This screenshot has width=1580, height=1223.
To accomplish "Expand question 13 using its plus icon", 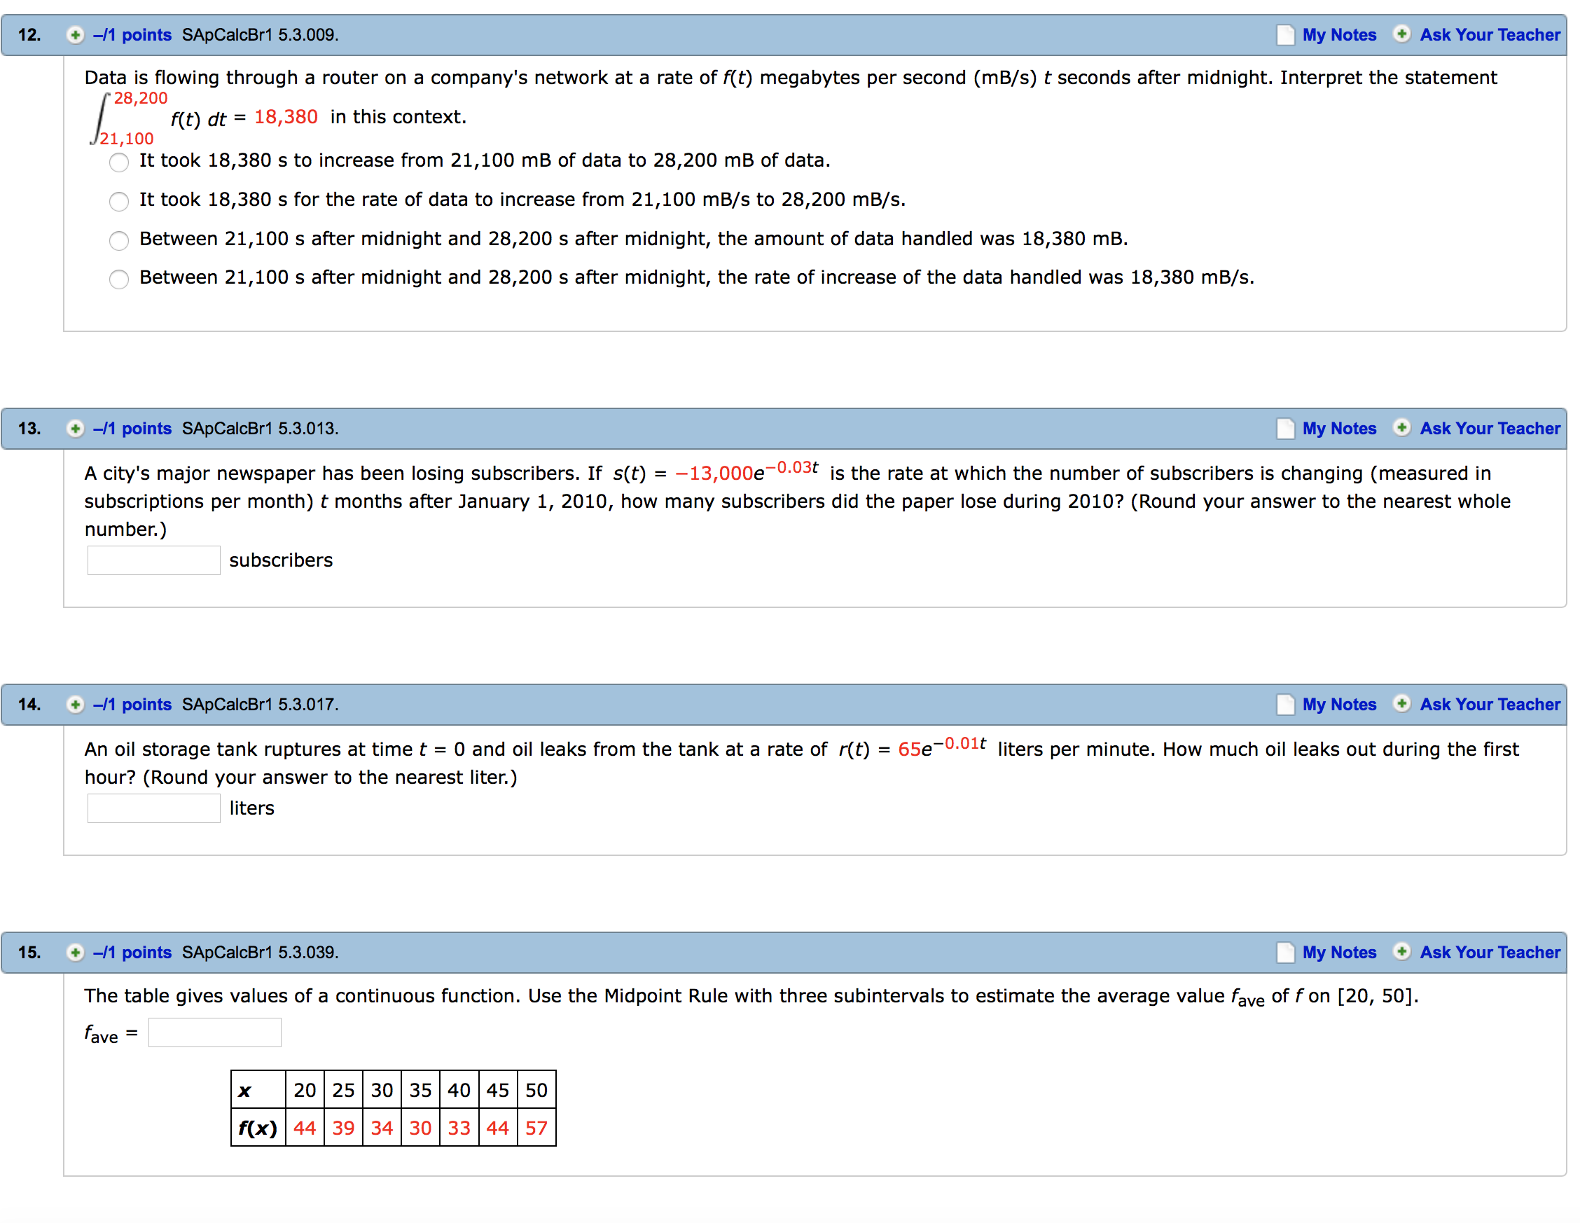I will coord(74,429).
